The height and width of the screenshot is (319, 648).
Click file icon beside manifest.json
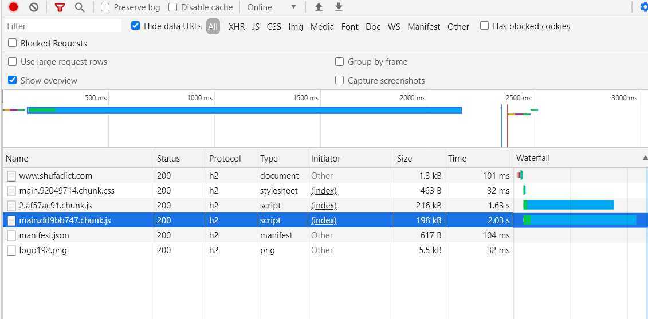tap(11, 235)
